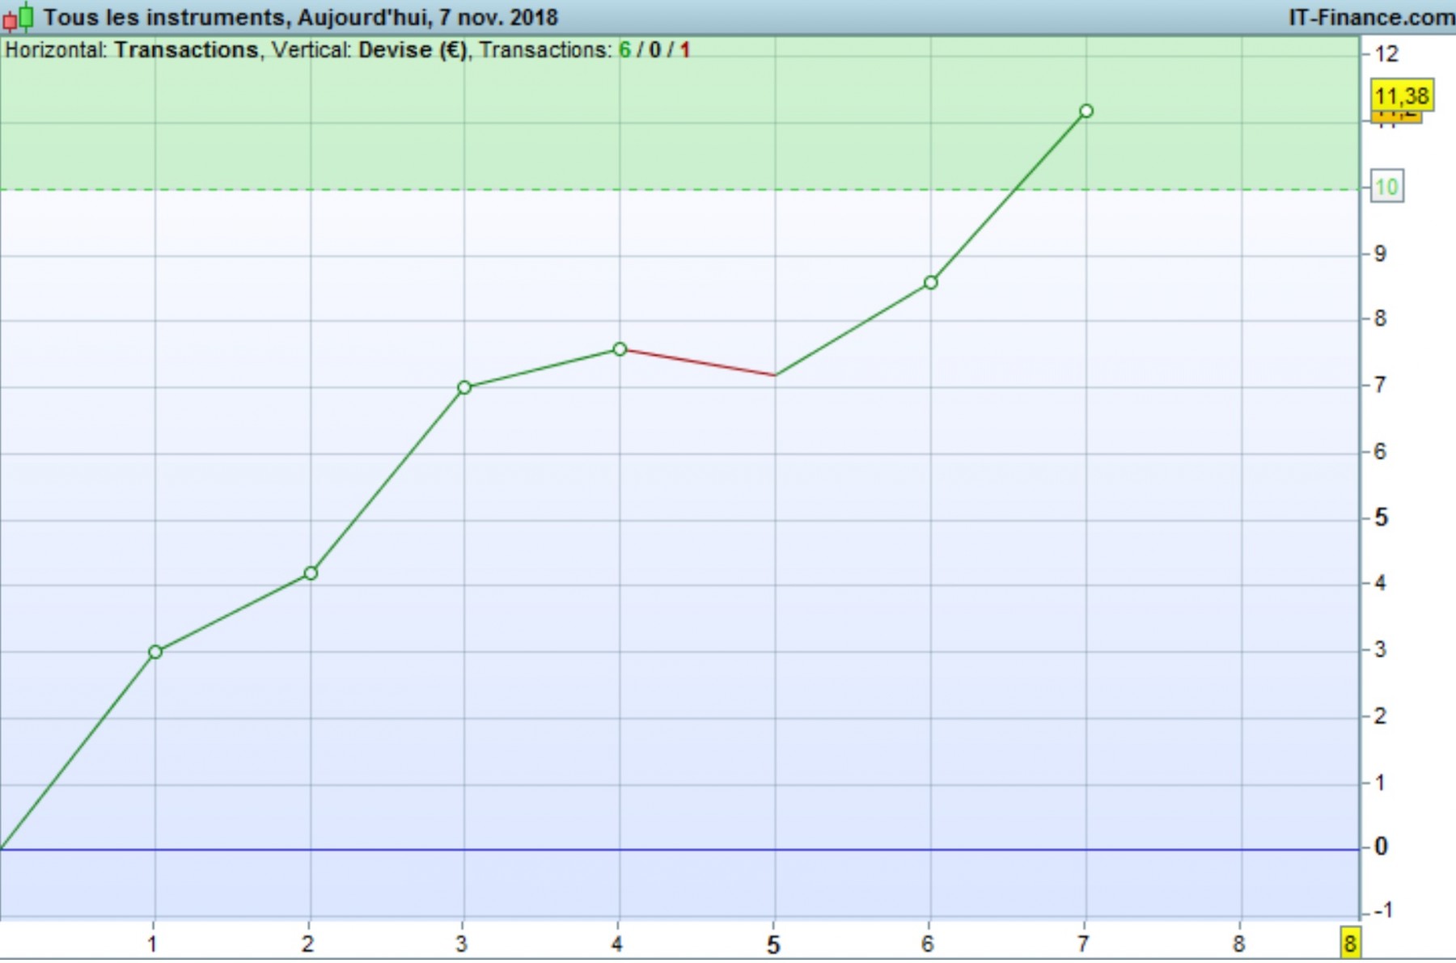Screen dimensions: 1456x963
Task: Click the data point at transaction 7
Action: [x=1086, y=111]
